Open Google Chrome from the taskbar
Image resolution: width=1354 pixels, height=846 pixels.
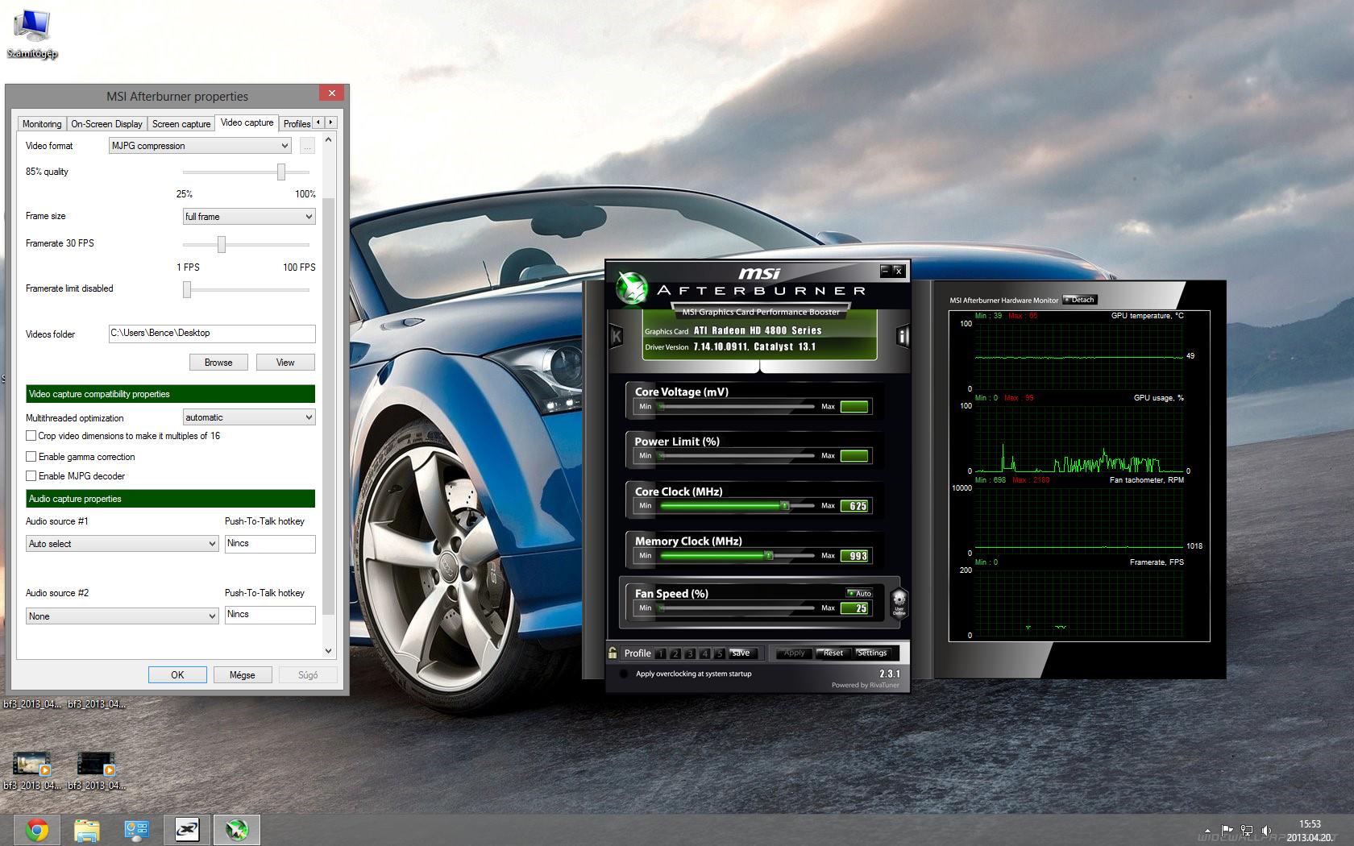[36, 829]
